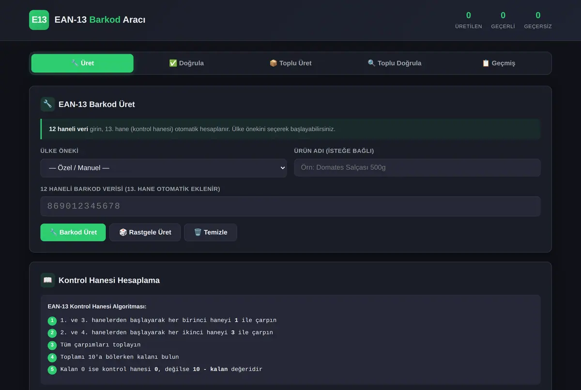Focus the 12 haneli barkod verisi input
This screenshot has height=390, width=581.
(290, 206)
